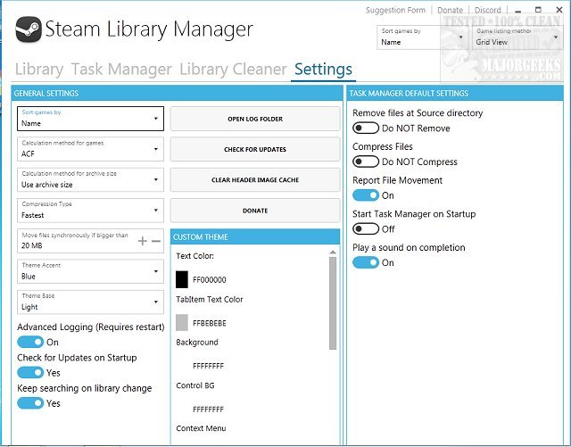Decrease synchronous move size with minus
The width and height of the screenshot is (571, 447).
(x=156, y=241)
